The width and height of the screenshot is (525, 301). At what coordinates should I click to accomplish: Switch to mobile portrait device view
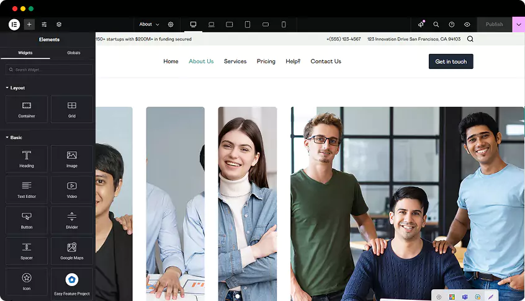tap(284, 24)
